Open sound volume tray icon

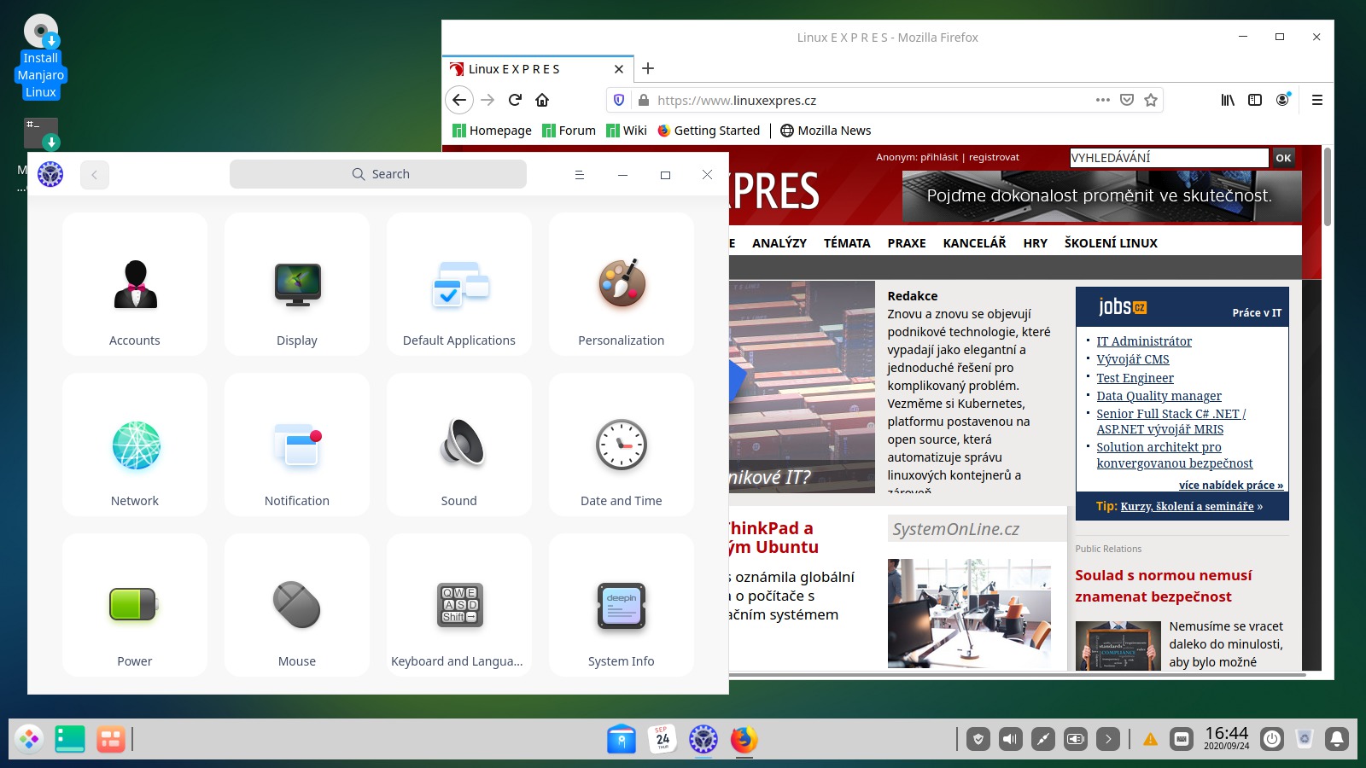click(x=1011, y=739)
